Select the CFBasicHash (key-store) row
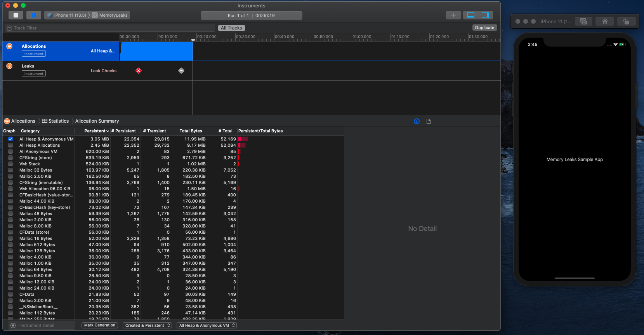Image resolution: width=644 pixels, height=335 pixels. (x=173, y=207)
